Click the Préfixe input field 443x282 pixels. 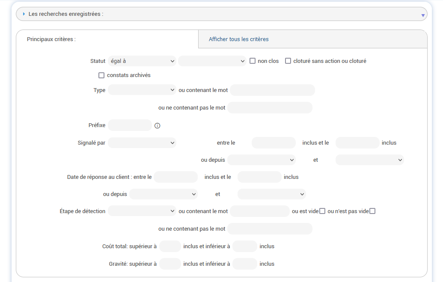(x=130, y=125)
